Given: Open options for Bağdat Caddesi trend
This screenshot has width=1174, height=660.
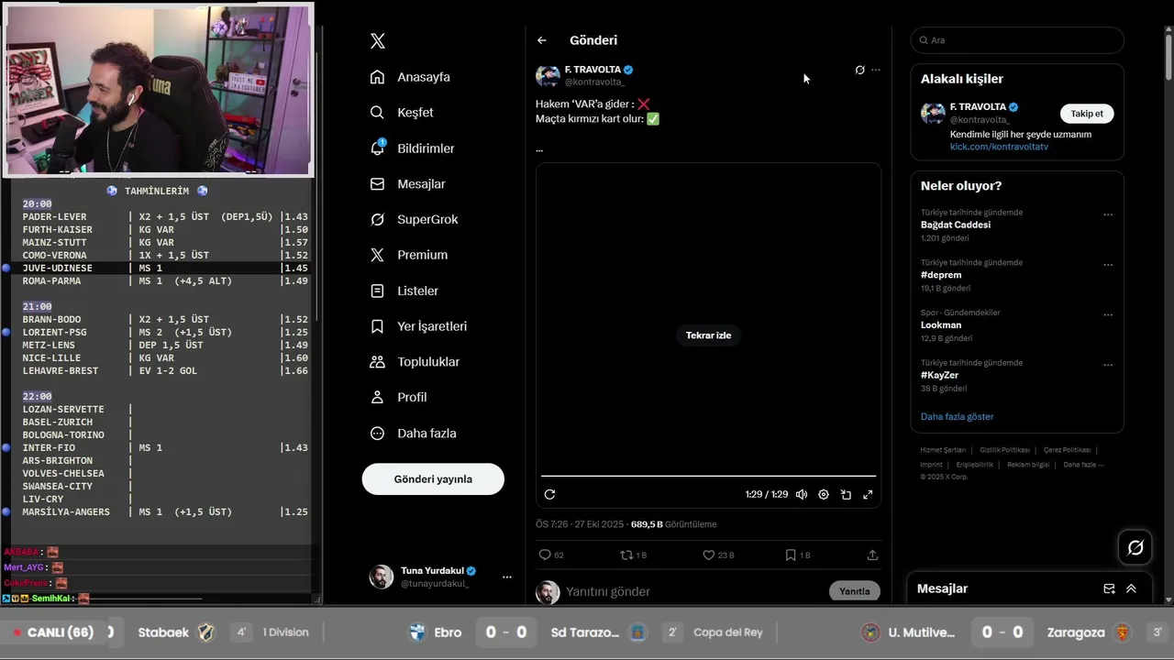Looking at the screenshot, I should pos(1108,214).
